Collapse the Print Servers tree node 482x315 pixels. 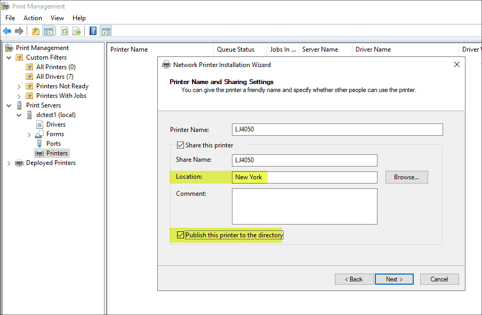click(x=9, y=105)
